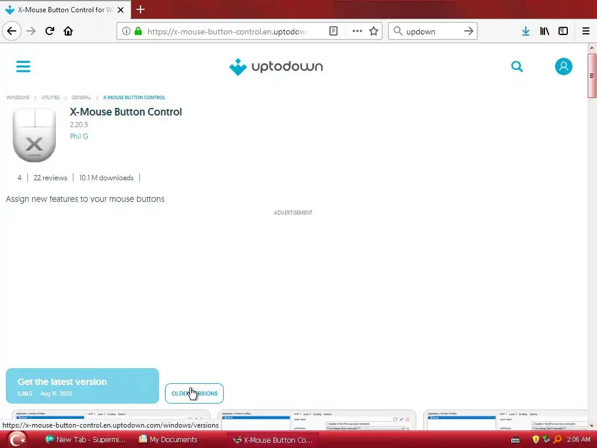597x448 pixels.
Task: Click the 2:06 AM clock
Action: pos(578,440)
